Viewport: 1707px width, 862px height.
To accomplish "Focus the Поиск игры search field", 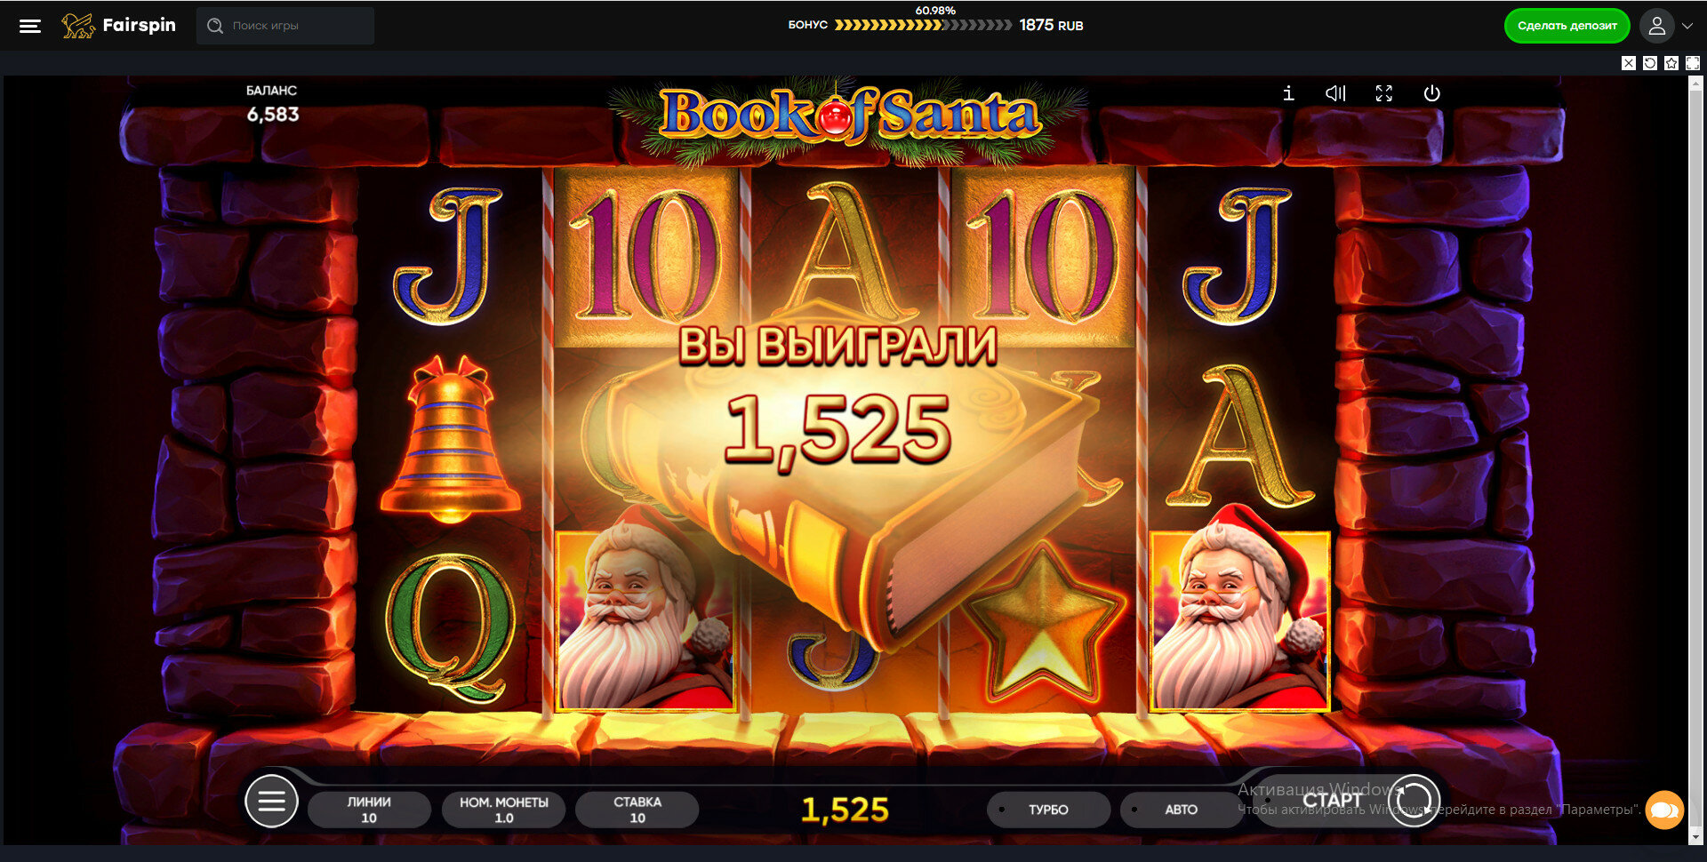I will pyautogui.click(x=285, y=26).
